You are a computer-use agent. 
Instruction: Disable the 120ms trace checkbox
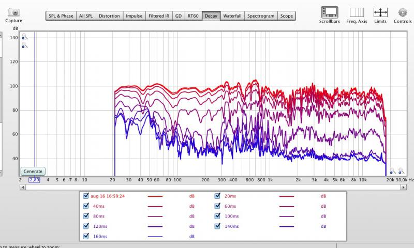pos(86,226)
